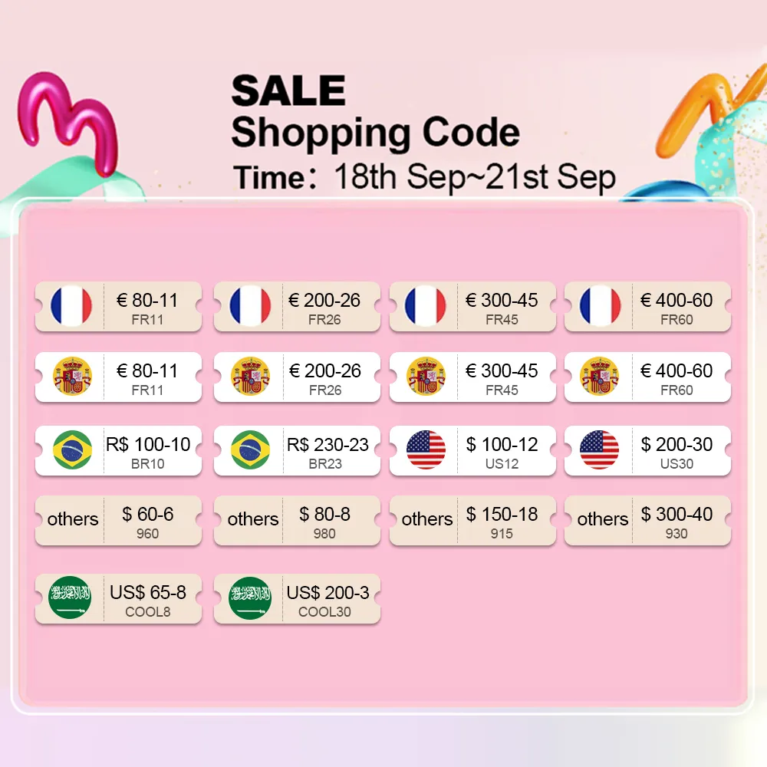Select the others $ 60-6 coupon
Screen dimensions: 767x767
tap(118, 521)
